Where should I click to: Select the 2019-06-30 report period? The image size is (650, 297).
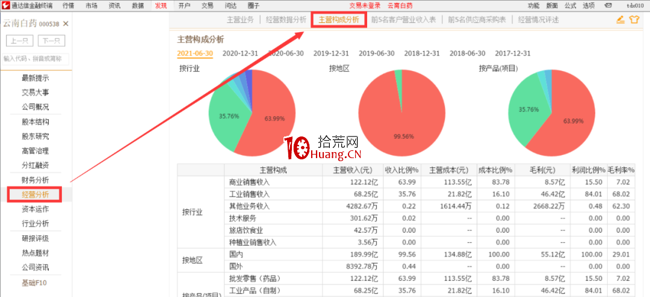pyautogui.click(x=376, y=54)
